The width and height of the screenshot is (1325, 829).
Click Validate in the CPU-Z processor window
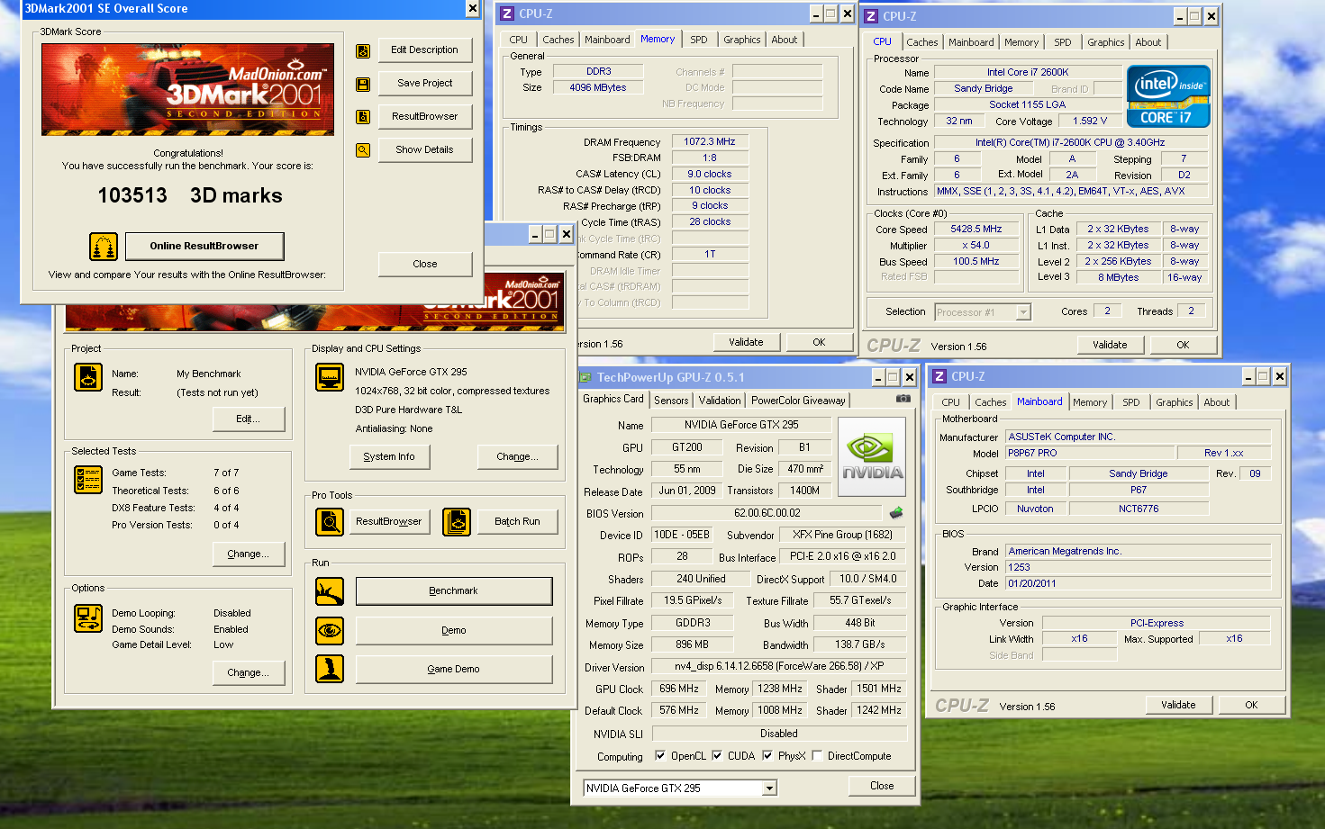coord(1110,345)
